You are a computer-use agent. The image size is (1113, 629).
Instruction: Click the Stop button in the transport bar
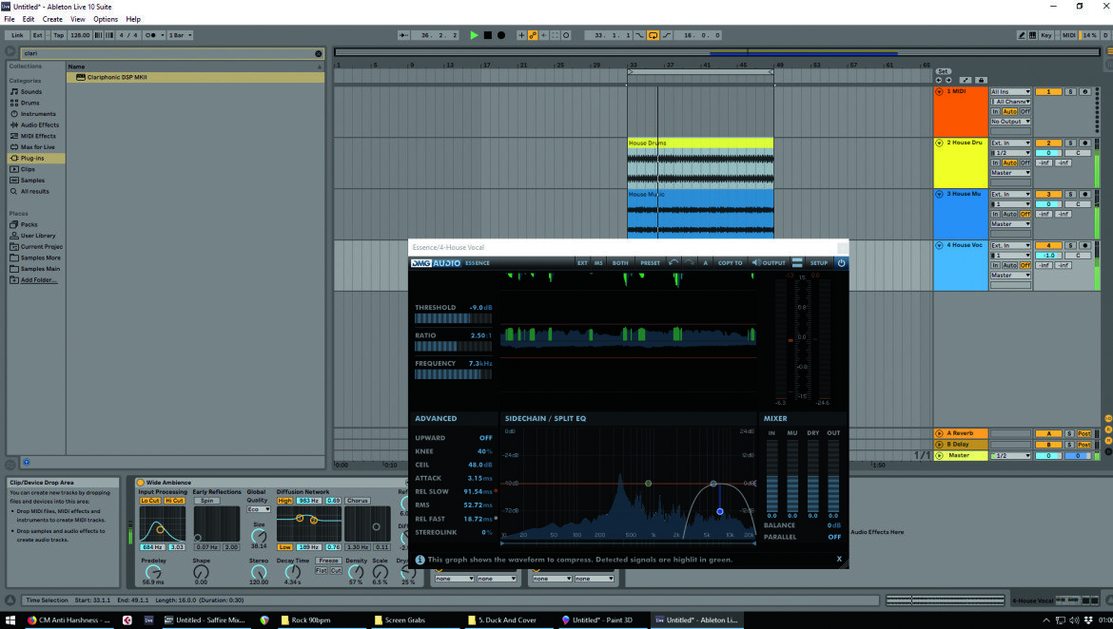click(x=488, y=35)
